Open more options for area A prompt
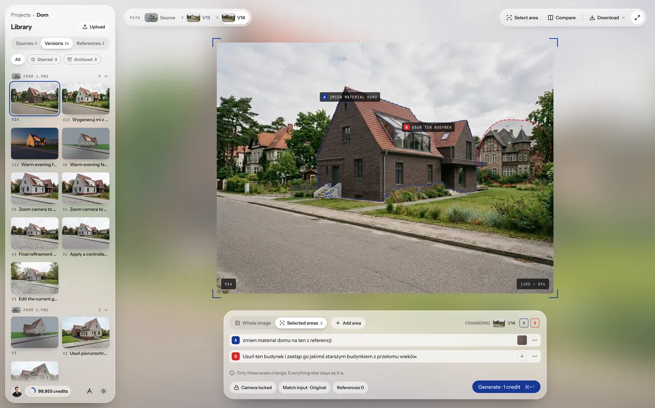 coord(534,340)
